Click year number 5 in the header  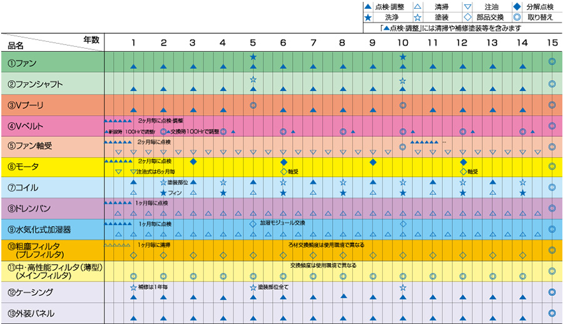tap(253, 43)
